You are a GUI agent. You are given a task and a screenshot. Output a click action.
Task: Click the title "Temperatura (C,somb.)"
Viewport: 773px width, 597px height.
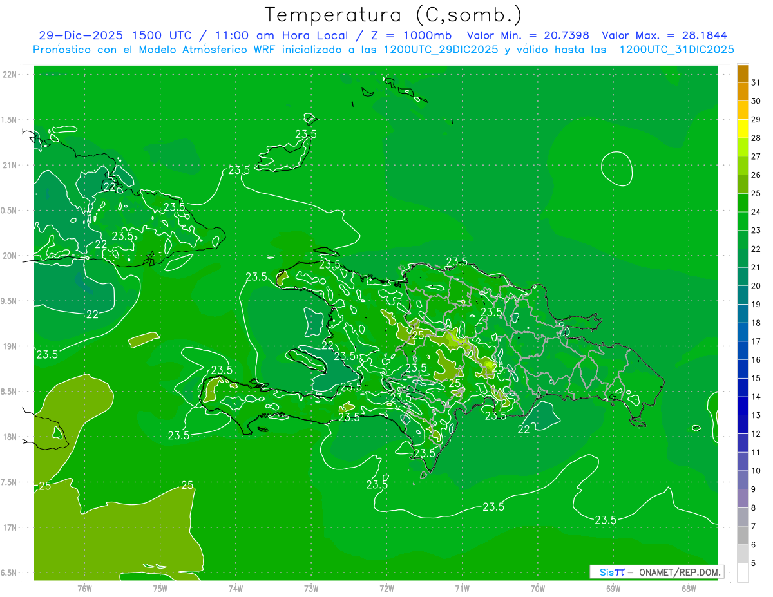(x=393, y=14)
